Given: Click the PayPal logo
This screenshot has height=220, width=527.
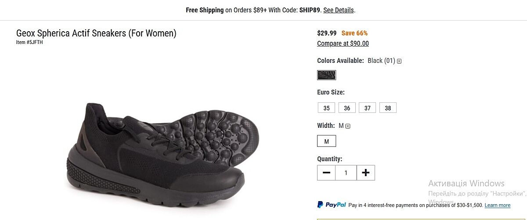Looking at the screenshot, I should click(x=332, y=205).
